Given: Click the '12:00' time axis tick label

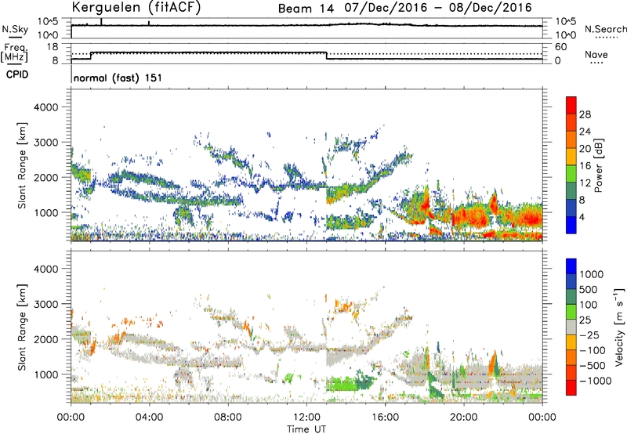Looking at the screenshot, I should pos(306,418).
